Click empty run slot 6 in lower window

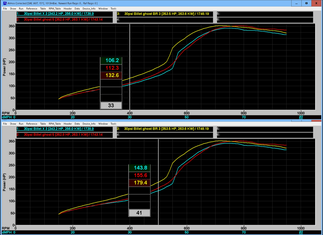(265, 135)
